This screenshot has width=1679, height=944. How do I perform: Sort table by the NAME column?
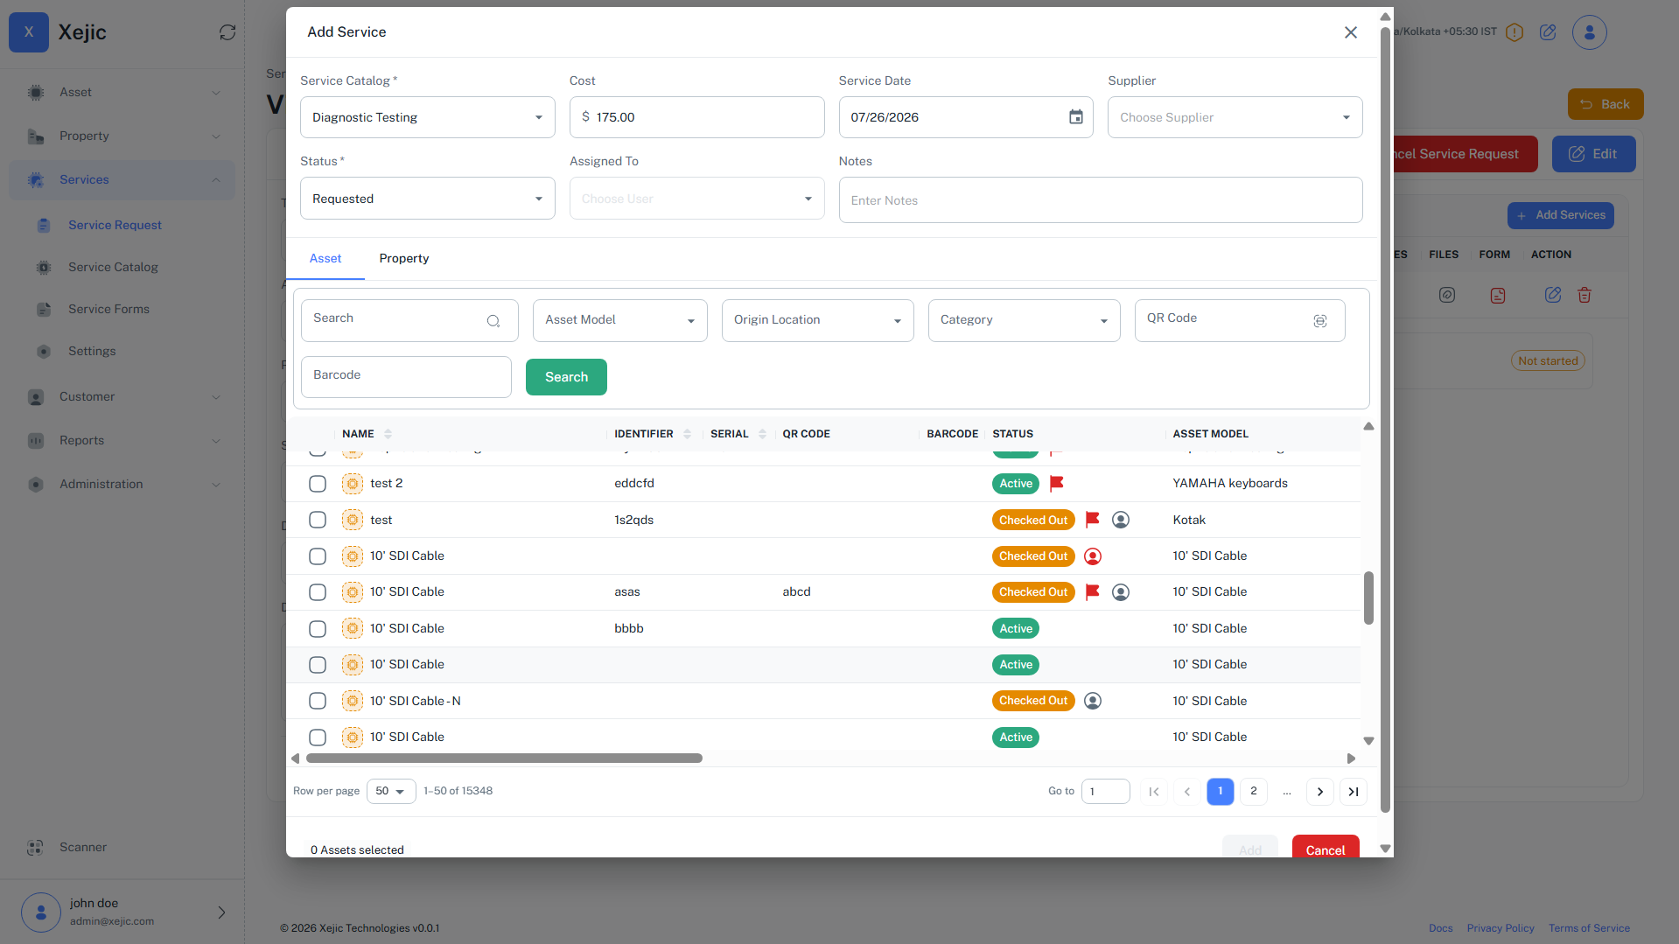click(388, 434)
